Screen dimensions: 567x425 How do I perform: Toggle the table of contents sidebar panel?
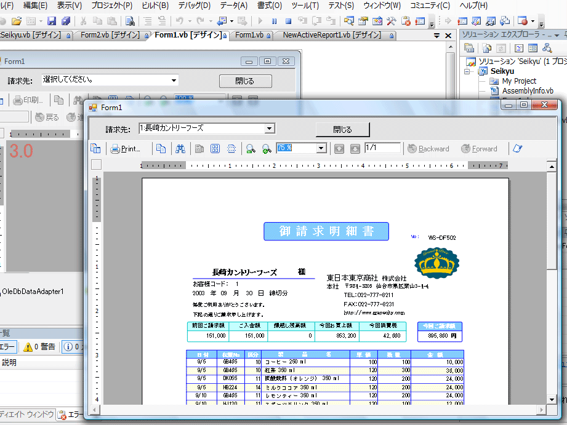coord(95,148)
